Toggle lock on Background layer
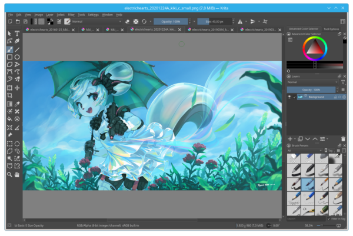 pyautogui.click(x=335, y=97)
